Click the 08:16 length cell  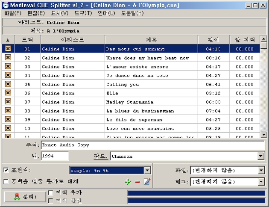pos(213,58)
